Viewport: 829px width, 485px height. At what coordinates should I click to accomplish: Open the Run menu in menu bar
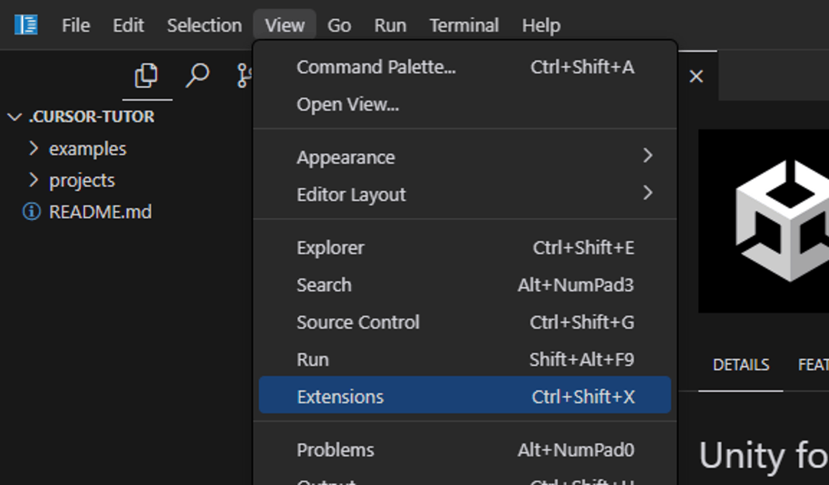click(x=390, y=25)
